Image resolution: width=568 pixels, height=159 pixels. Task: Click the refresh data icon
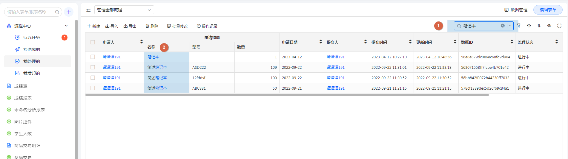point(529,26)
